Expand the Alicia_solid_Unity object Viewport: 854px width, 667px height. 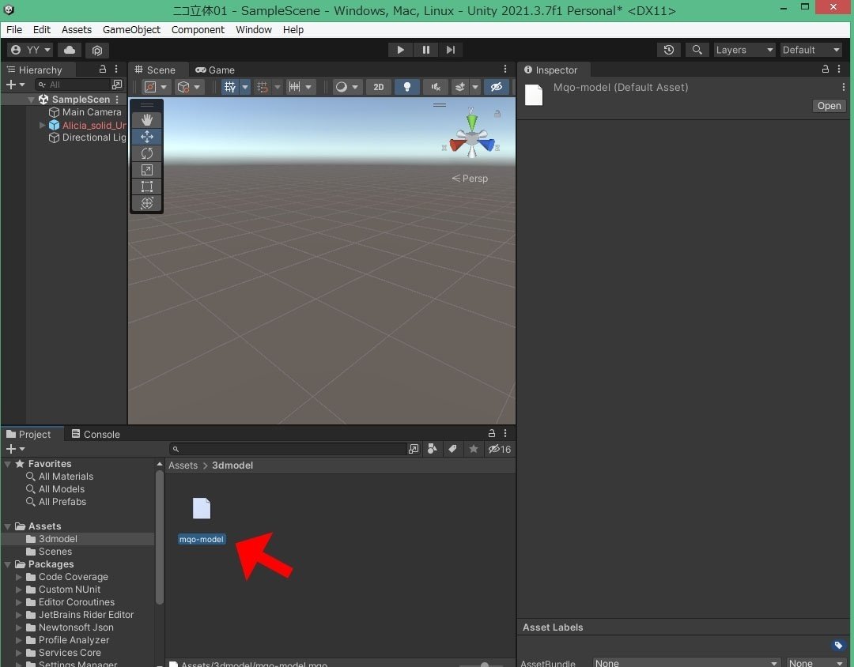[x=42, y=125]
